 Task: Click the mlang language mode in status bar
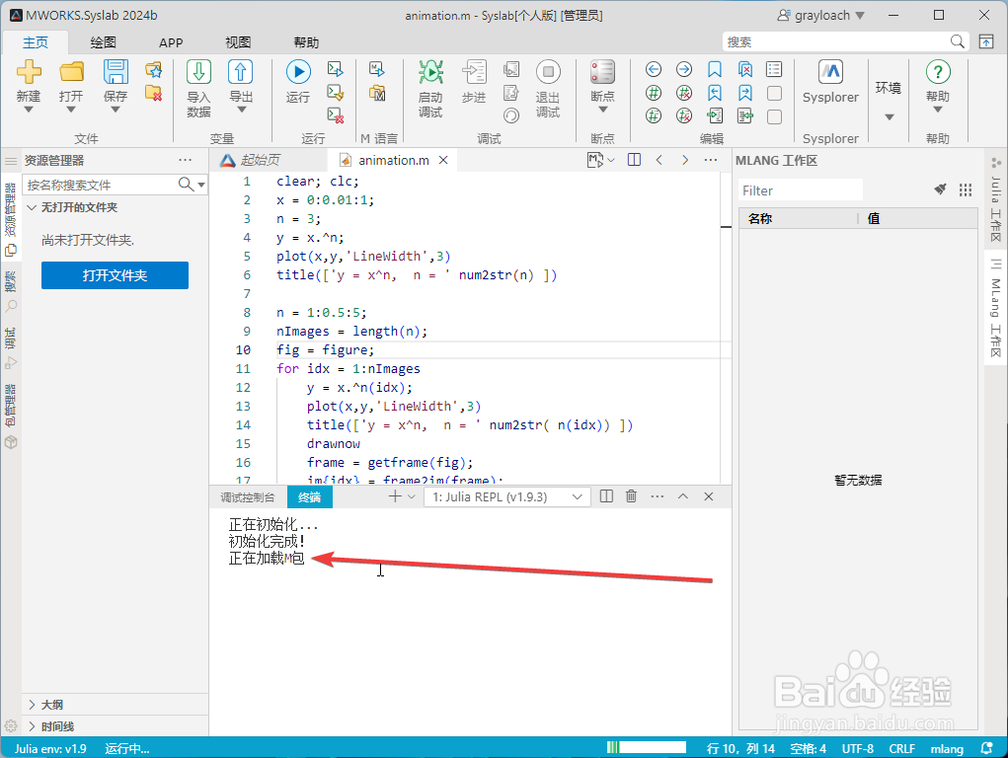coord(946,749)
